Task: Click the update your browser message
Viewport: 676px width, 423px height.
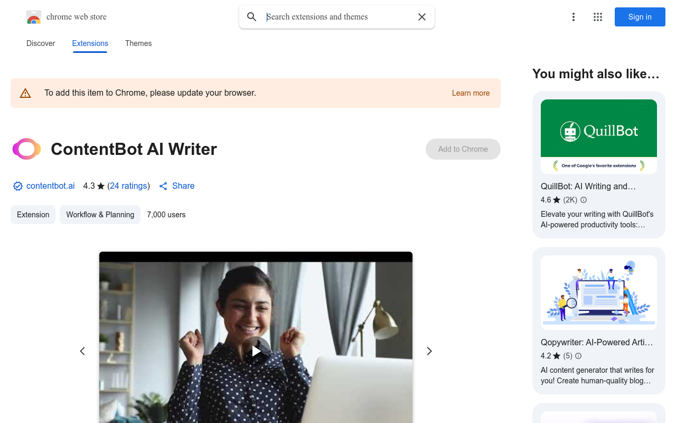Action: [150, 93]
